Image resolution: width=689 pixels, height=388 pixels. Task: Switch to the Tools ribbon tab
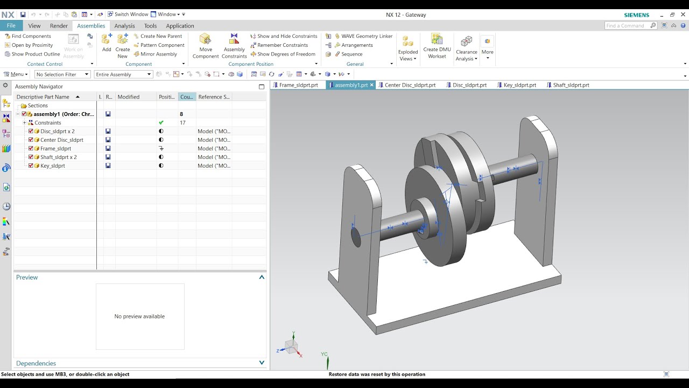coord(150,26)
